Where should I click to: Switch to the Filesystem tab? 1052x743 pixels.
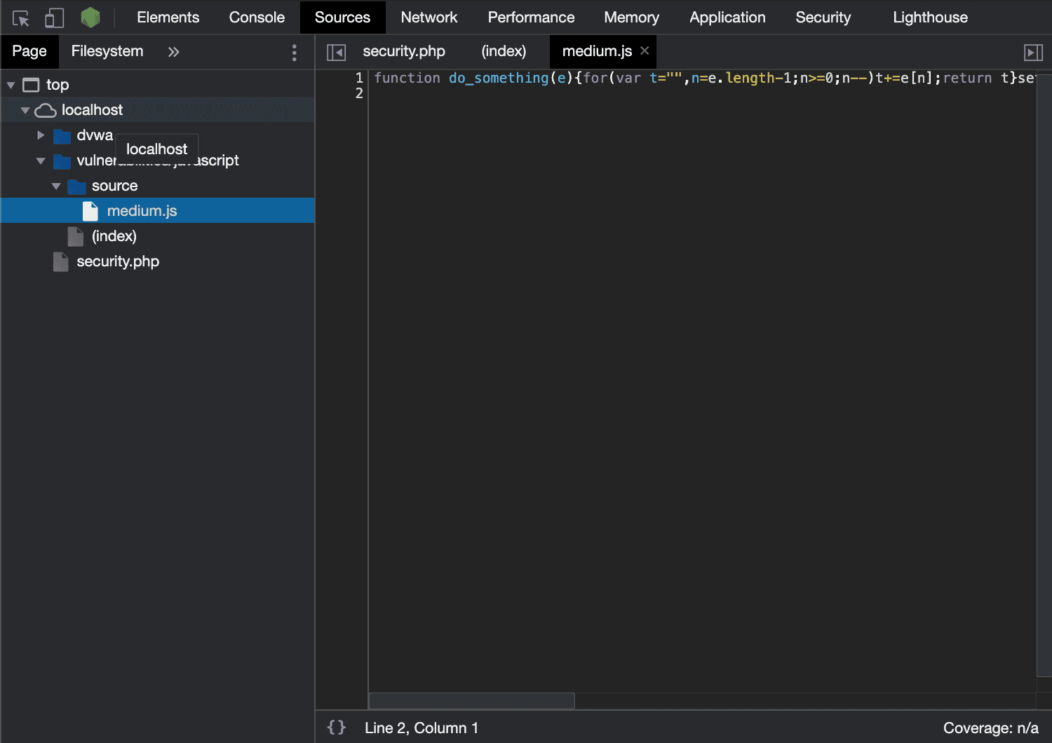click(107, 51)
